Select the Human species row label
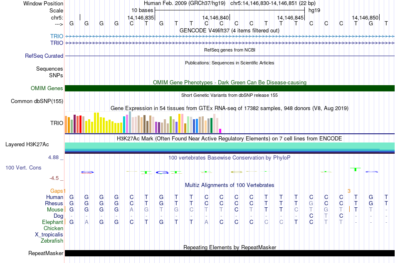Screen dimensions: 395x263 [54, 197]
